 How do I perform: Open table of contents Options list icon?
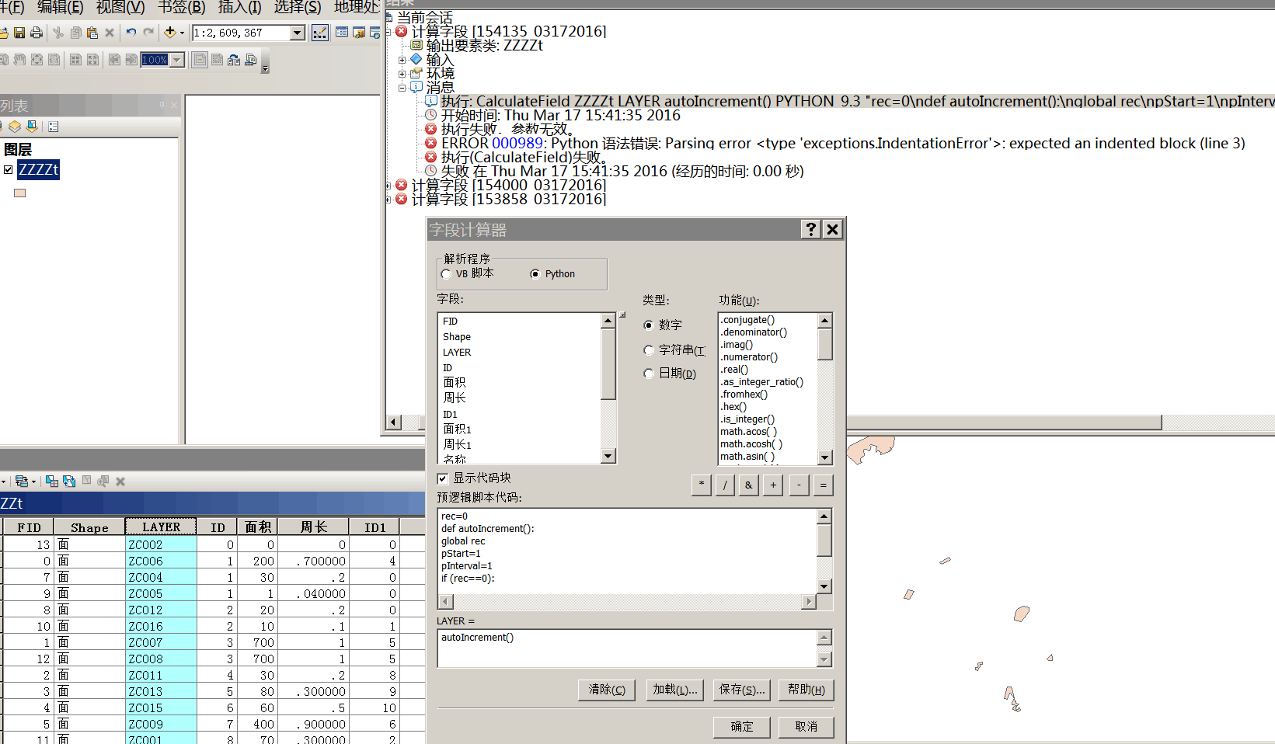pos(53,126)
